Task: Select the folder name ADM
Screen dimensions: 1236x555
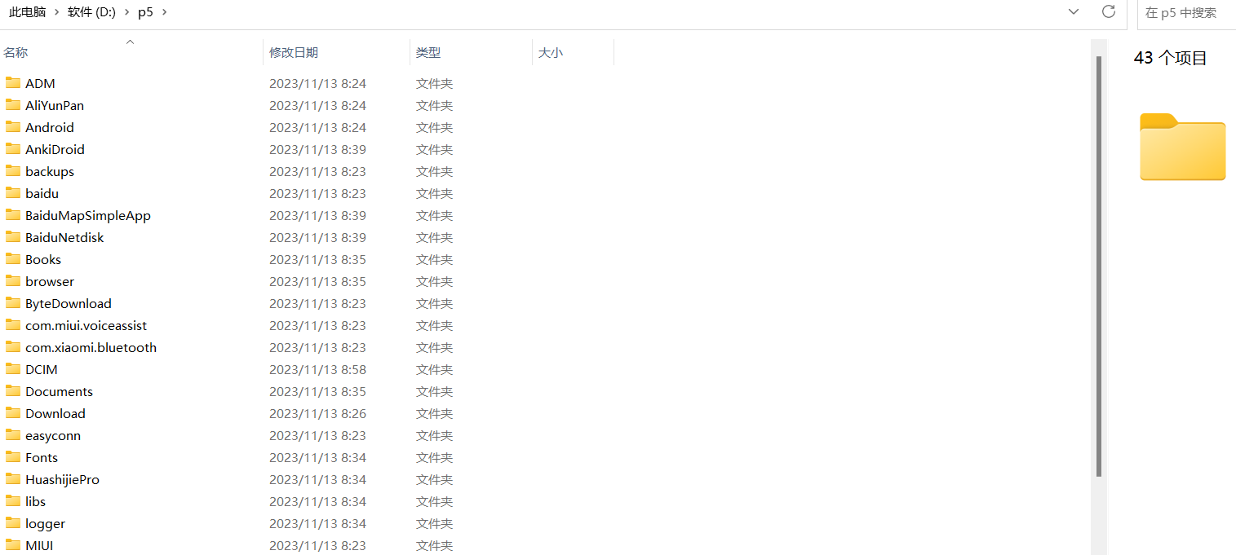Action: tap(40, 83)
